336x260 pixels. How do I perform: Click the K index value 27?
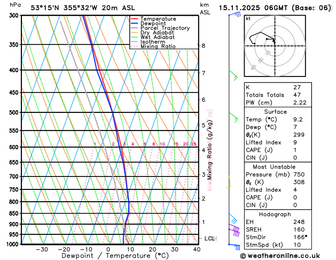[297, 87]
